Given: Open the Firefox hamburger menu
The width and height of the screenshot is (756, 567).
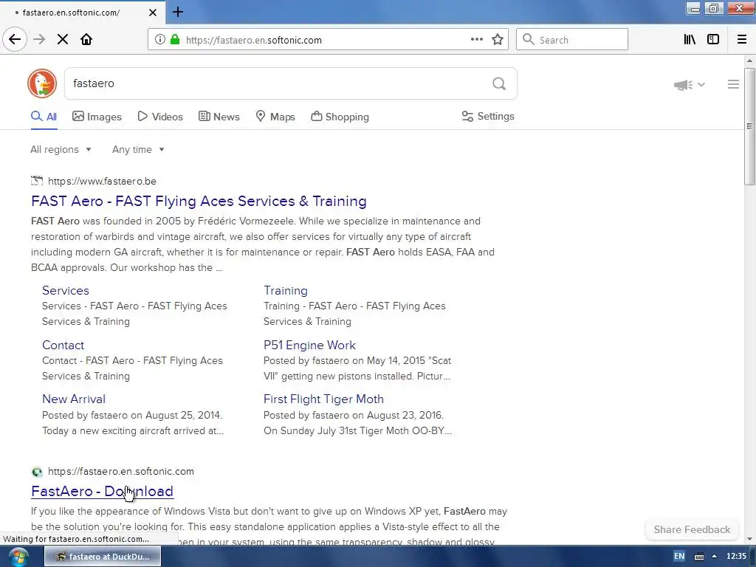Looking at the screenshot, I should tap(742, 40).
